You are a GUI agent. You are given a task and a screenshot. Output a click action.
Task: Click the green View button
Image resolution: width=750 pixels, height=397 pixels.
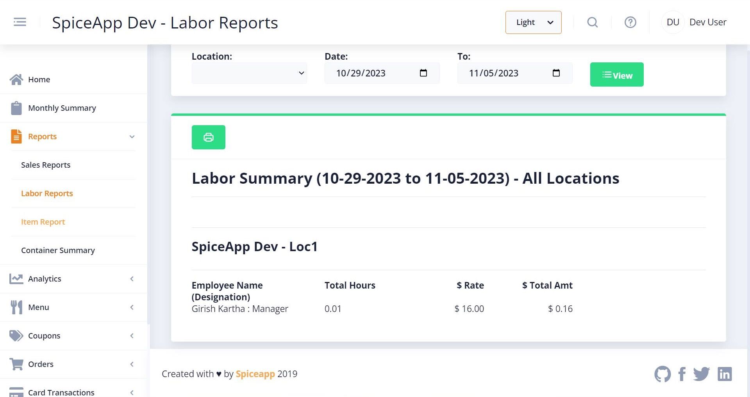click(x=617, y=74)
